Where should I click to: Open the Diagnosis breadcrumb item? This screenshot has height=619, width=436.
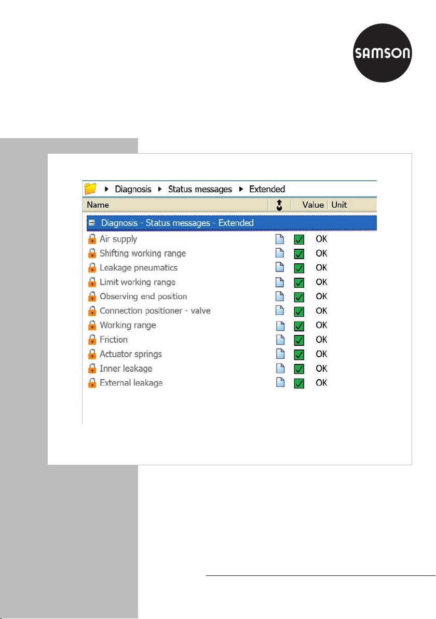pyautogui.click(x=133, y=189)
